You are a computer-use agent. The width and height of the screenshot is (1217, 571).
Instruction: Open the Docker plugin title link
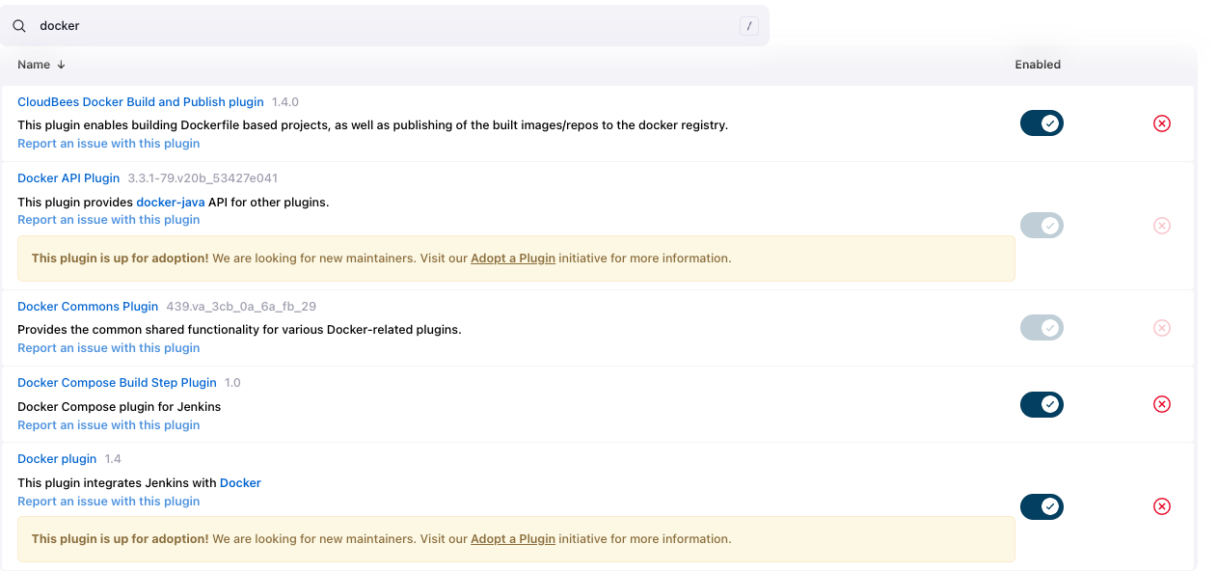pos(57,459)
